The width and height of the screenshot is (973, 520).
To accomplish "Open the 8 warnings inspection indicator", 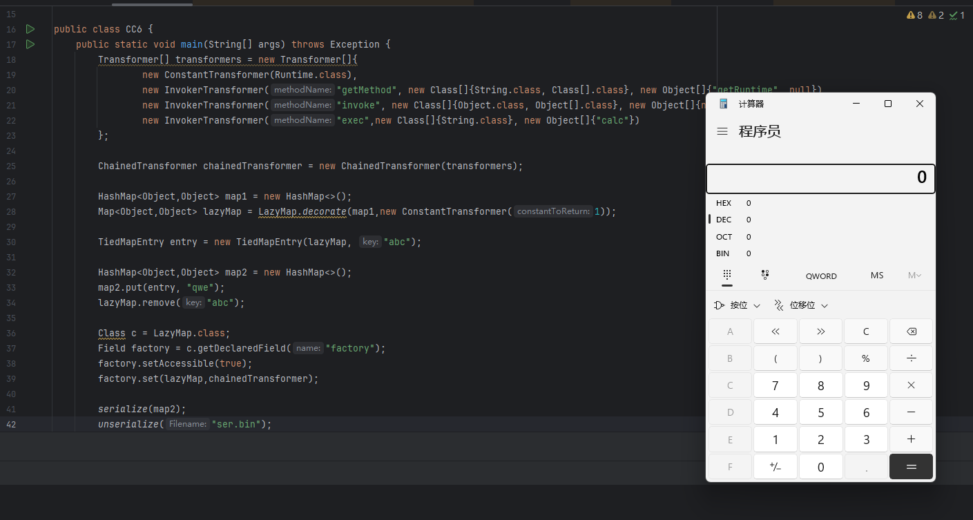I will [914, 15].
